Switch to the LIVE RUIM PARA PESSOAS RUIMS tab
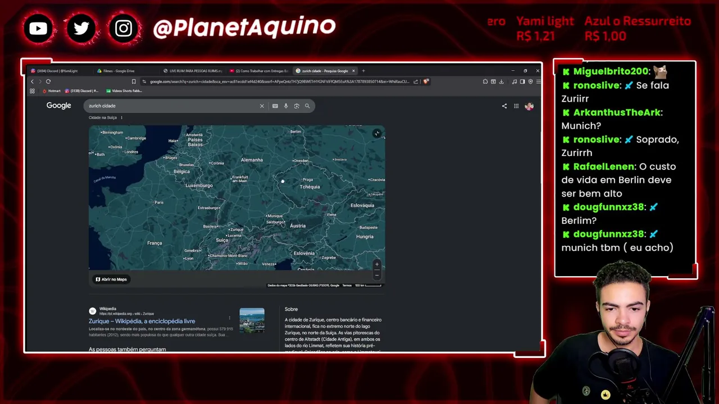Screen dimensions: 719x404 [193, 71]
